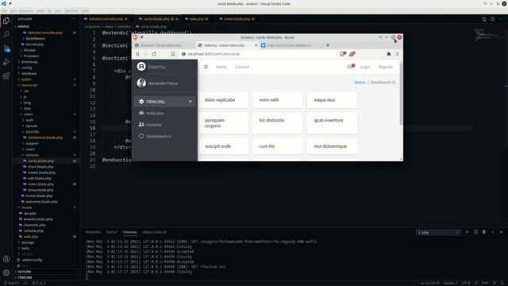The image size is (508, 286).
Task: Open the Run and Debug view
Action: 6,62
